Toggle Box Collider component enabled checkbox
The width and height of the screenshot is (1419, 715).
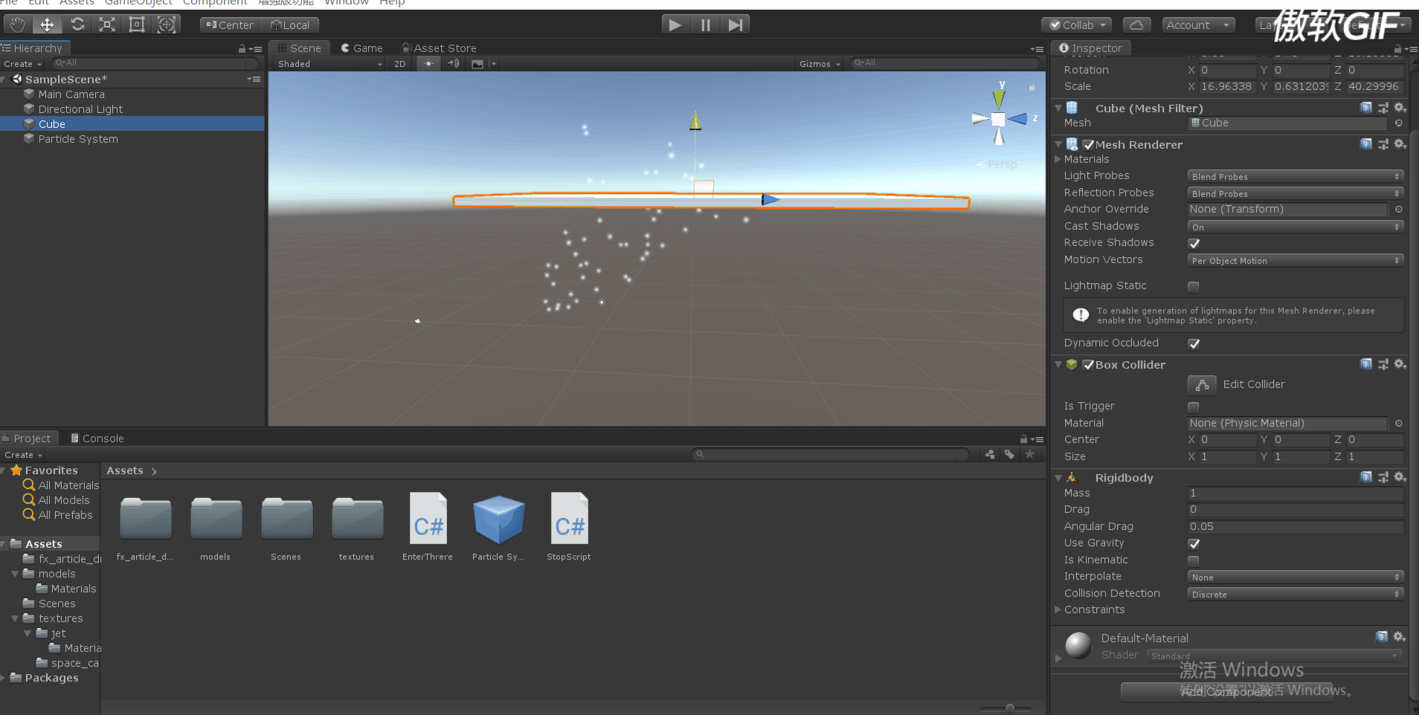point(1088,365)
